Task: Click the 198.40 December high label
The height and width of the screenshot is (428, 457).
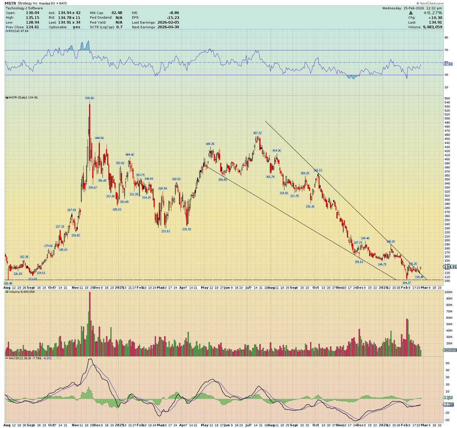Action: click(365, 238)
